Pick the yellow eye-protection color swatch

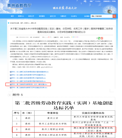(x=72, y=37)
